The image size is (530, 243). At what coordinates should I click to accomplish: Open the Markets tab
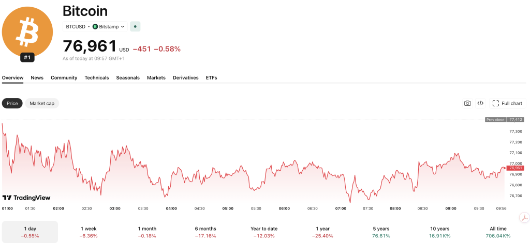[x=156, y=77]
